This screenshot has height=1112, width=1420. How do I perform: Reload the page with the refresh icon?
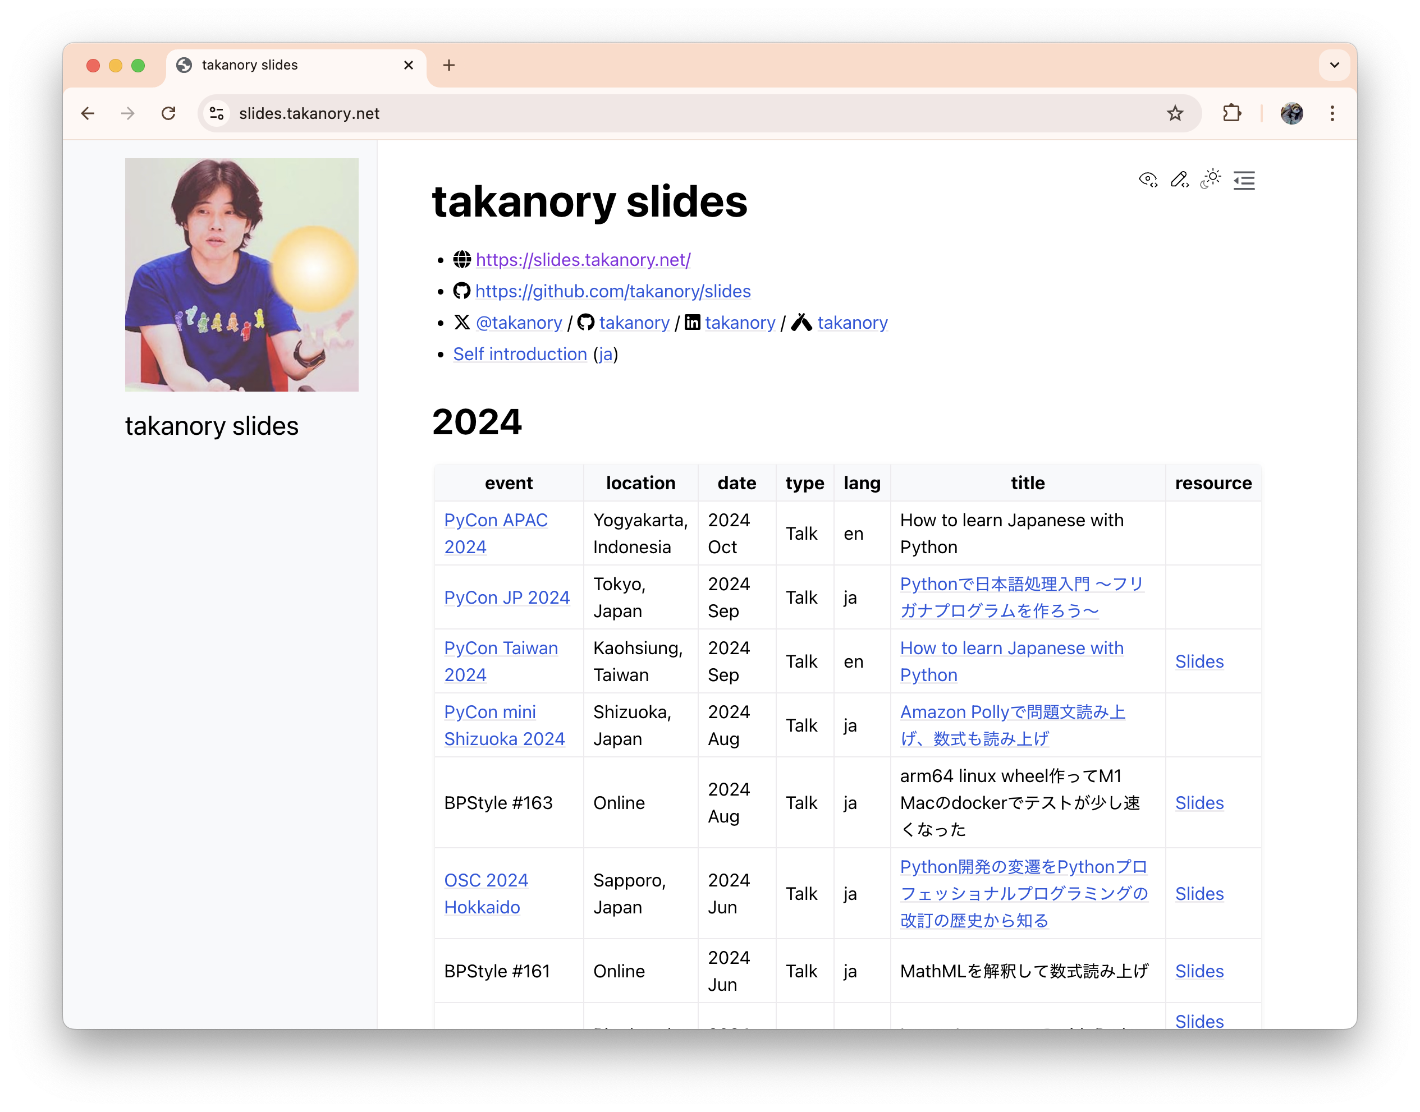click(x=169, y=113)
